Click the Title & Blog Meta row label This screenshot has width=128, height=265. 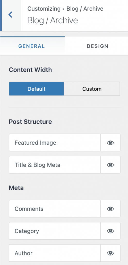point(37,165)
